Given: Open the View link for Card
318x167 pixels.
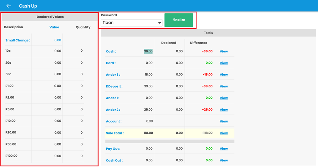Looking at the screenshot, I should click(224, 63).
